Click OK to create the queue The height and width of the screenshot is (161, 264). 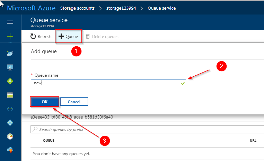(45, 102)
